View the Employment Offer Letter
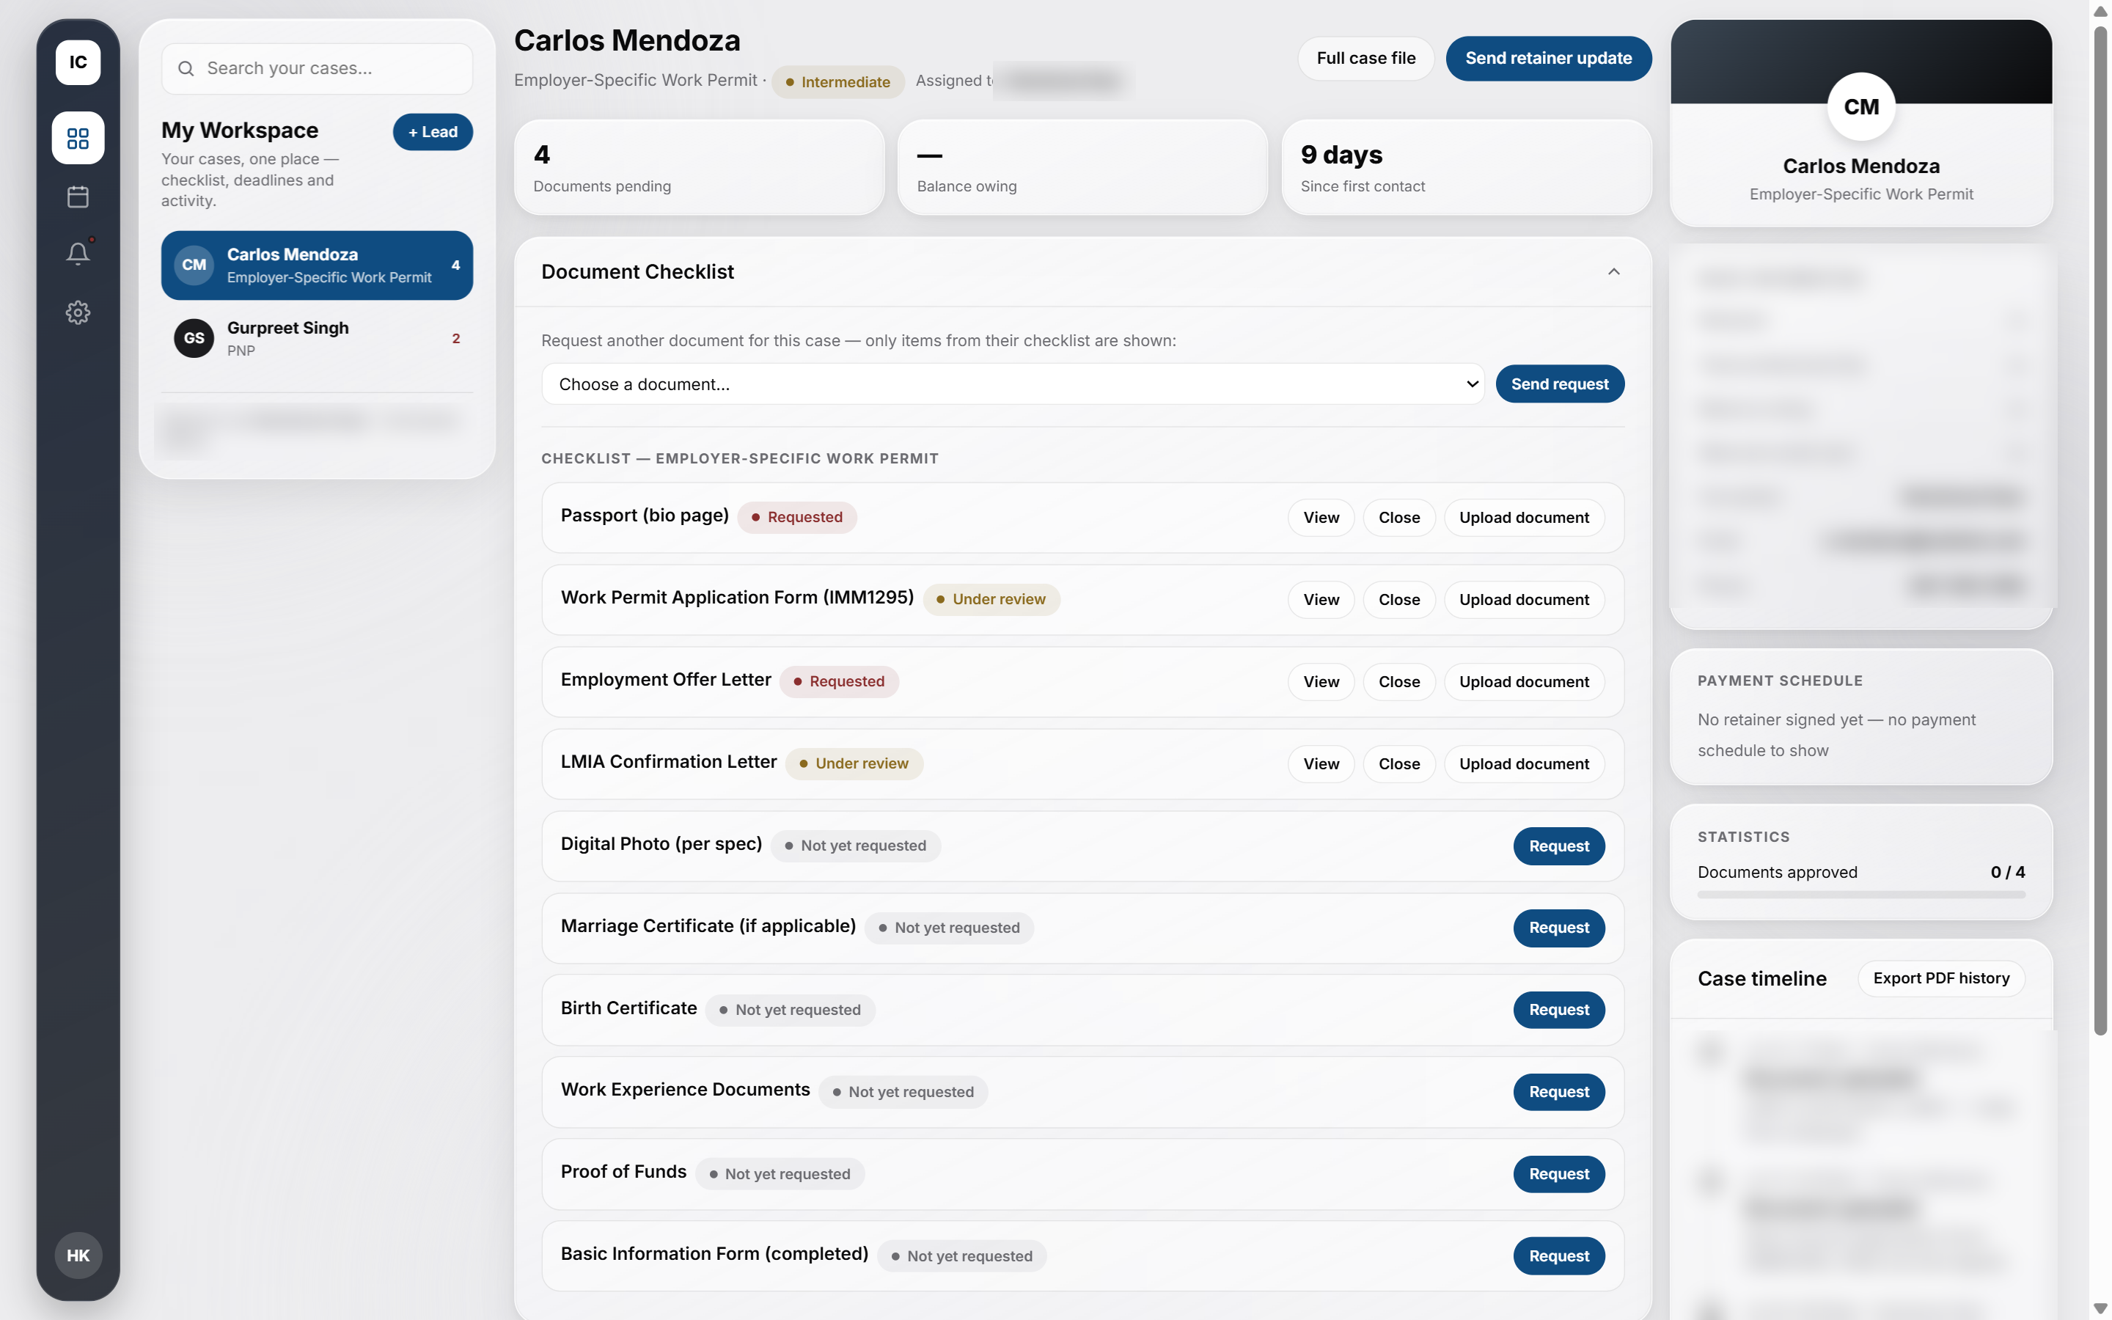The height and width of the screenshot is (1320, 2112). coord(1321,682)
